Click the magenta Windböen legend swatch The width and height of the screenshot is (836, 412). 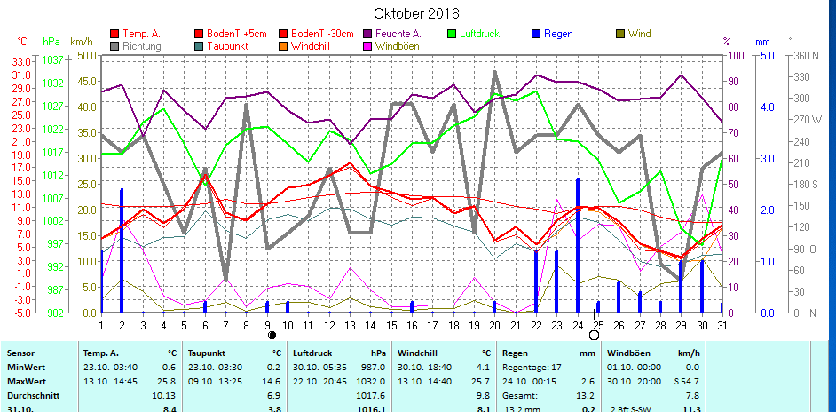[368, 46]
